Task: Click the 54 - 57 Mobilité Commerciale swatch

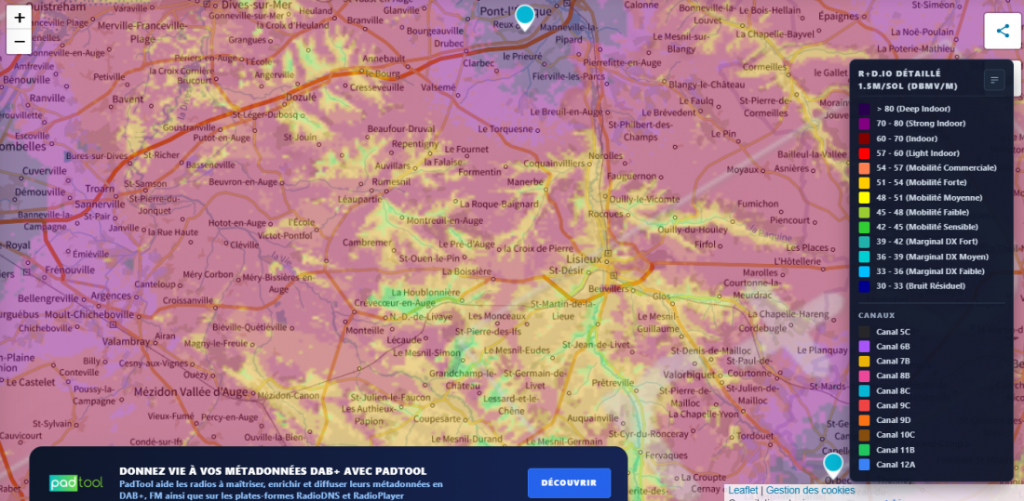Action: click(x=864, y=167)
